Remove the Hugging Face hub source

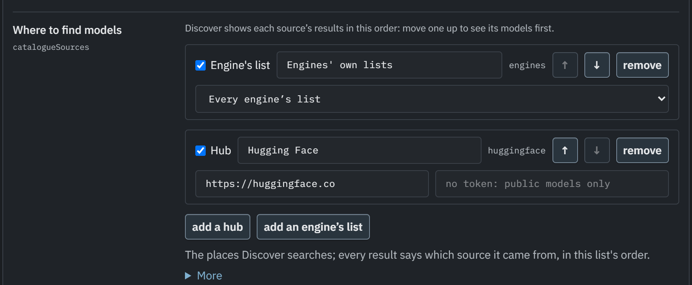pyautogui.click(x=642, y=150)
